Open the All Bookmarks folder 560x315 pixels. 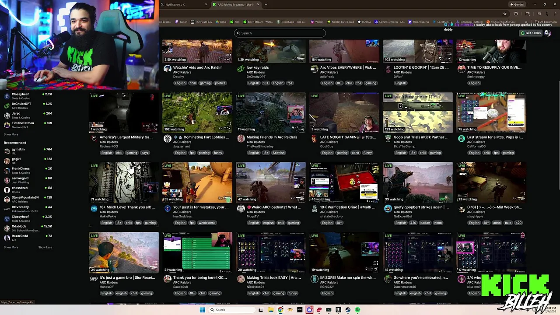pos(546,21)
